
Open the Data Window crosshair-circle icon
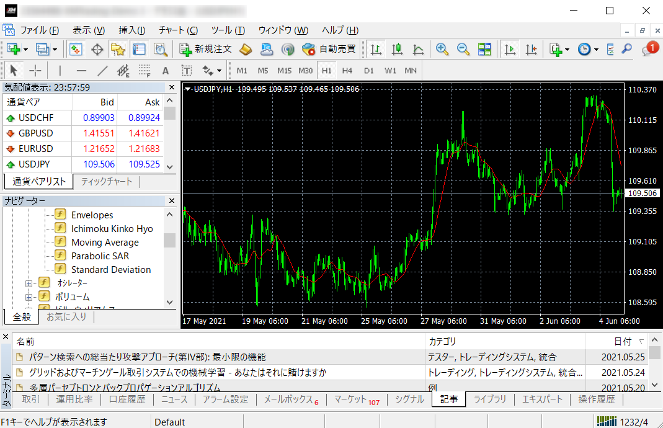click(x=97, y=49)
